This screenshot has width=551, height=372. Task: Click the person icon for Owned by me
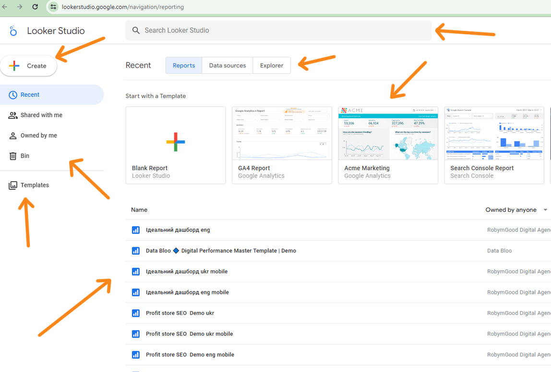click(x=13, y=136)
